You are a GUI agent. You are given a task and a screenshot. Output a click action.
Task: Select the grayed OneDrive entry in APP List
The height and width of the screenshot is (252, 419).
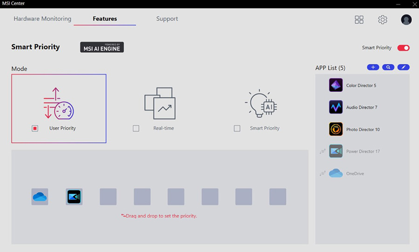click(355, 173)
